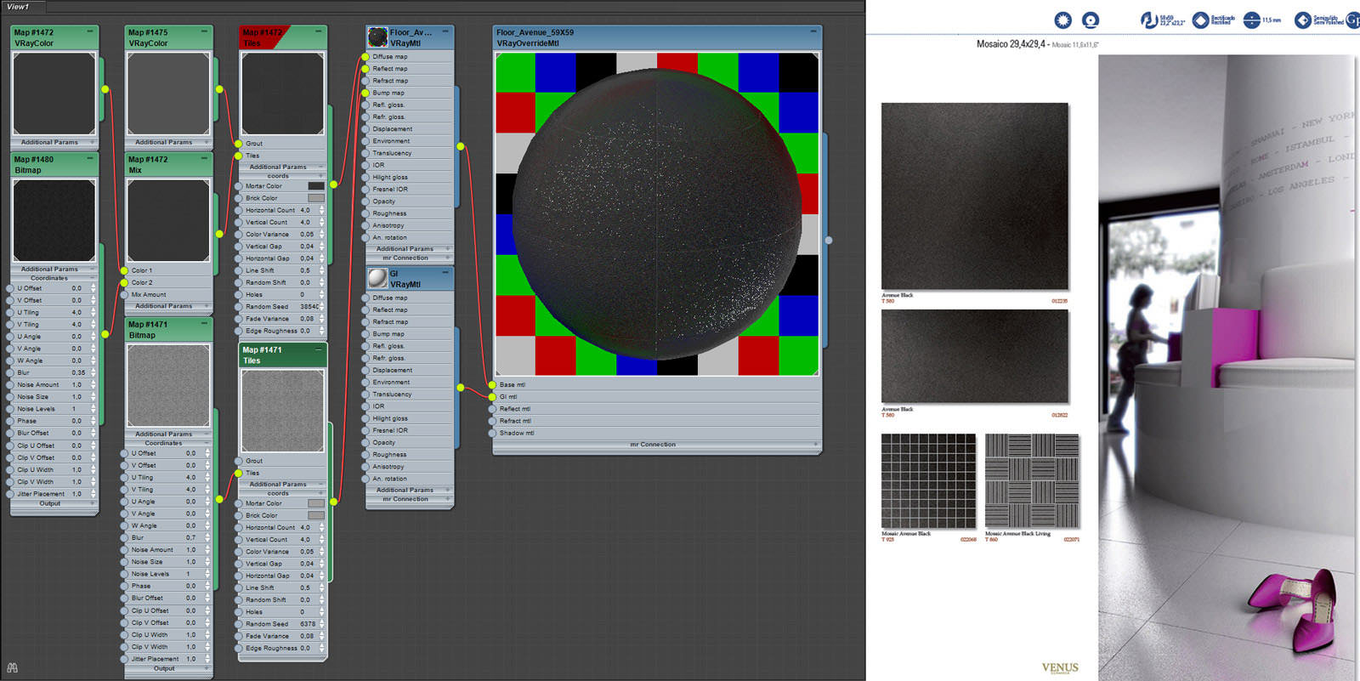The image size is (1360, 681).
Task: Click Horizontal Count spinner on red Map #1472 Tiles
Action: [x=321, y=210]
